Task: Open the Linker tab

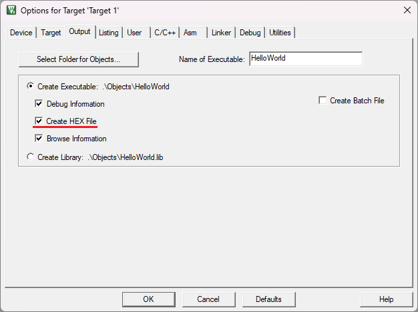Action: (221, 33)
